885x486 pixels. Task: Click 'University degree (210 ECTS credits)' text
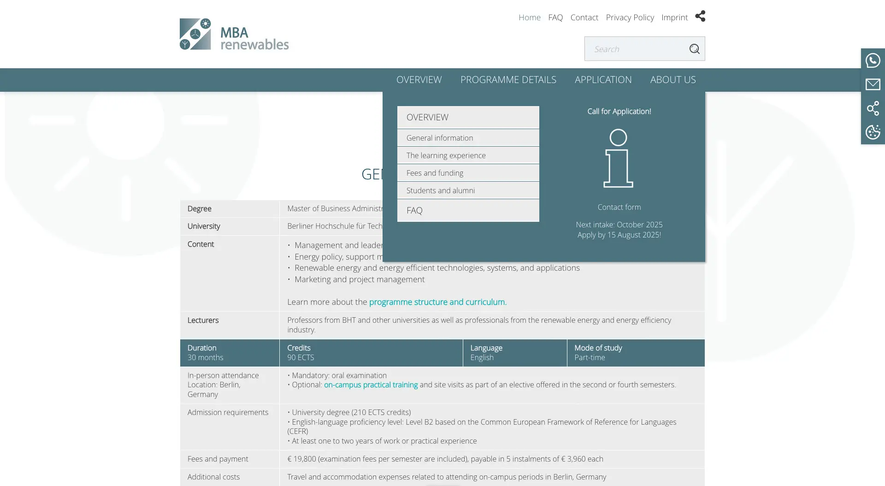(x=351, y=412)
